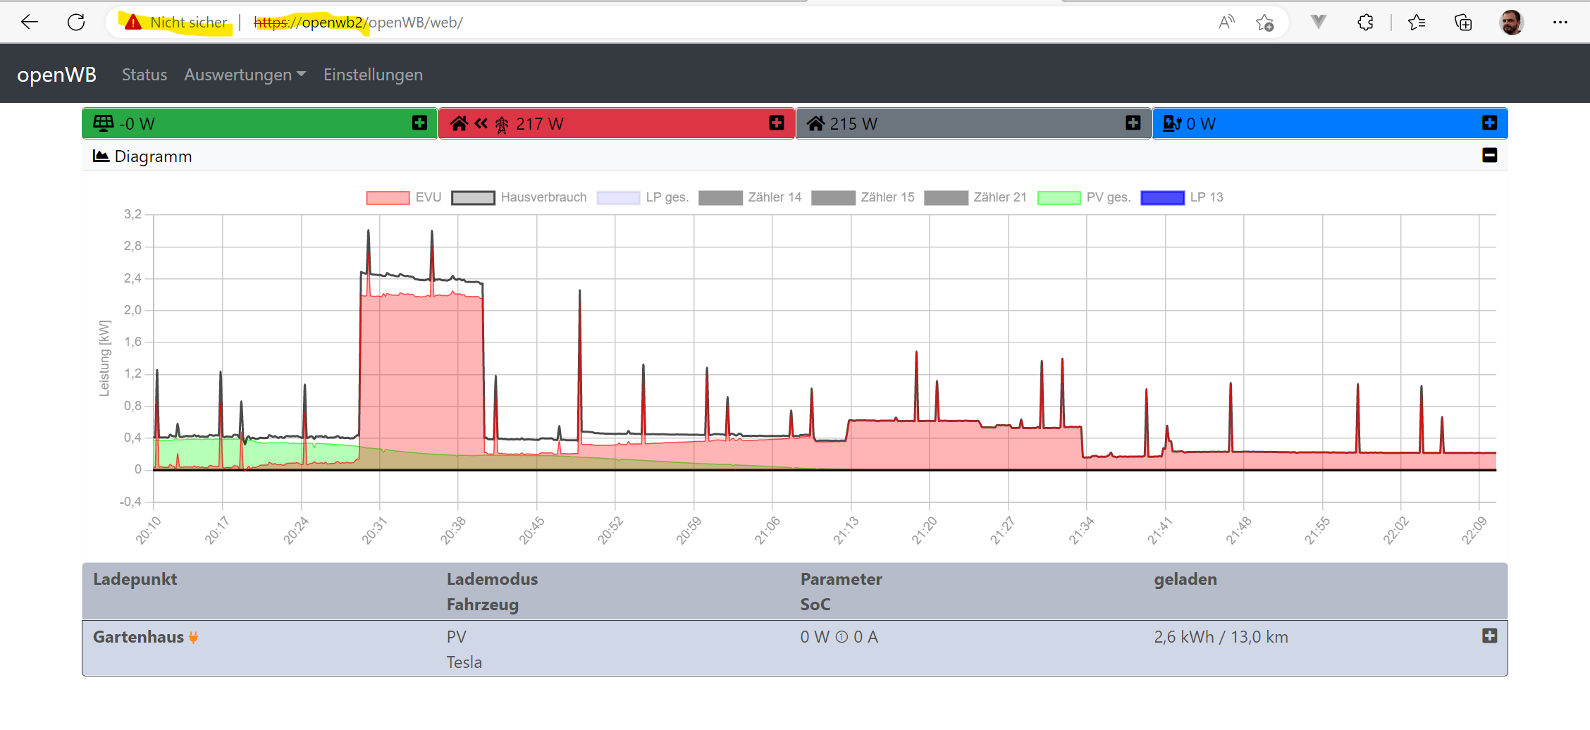
Task: Reload the openWB page
Action: click(76, 23)
